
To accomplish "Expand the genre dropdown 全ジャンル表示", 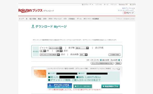I will click(x=55, y=48).
